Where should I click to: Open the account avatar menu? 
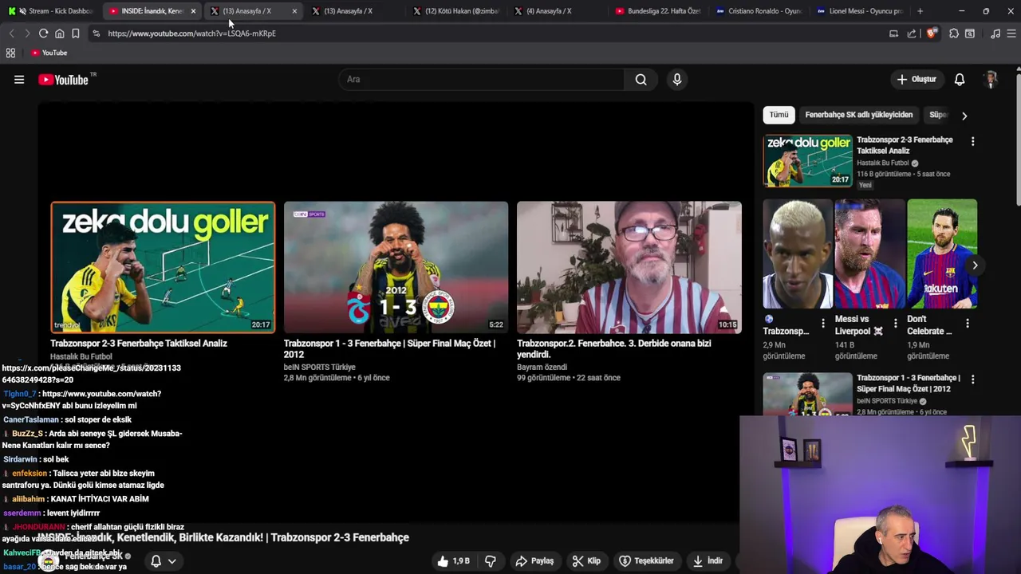991,79
